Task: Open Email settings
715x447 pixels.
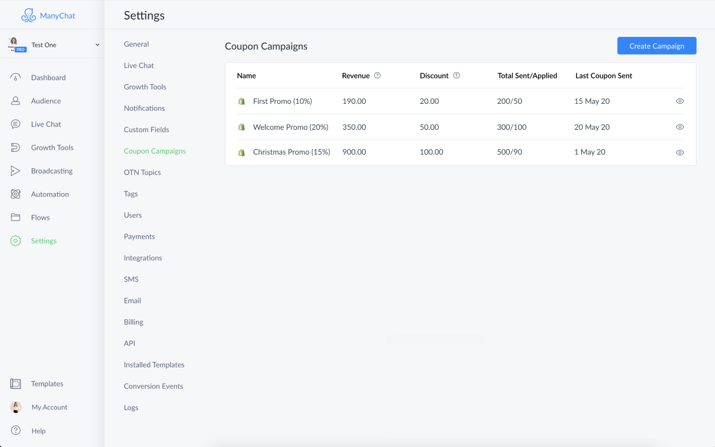Action: point(132,300)
